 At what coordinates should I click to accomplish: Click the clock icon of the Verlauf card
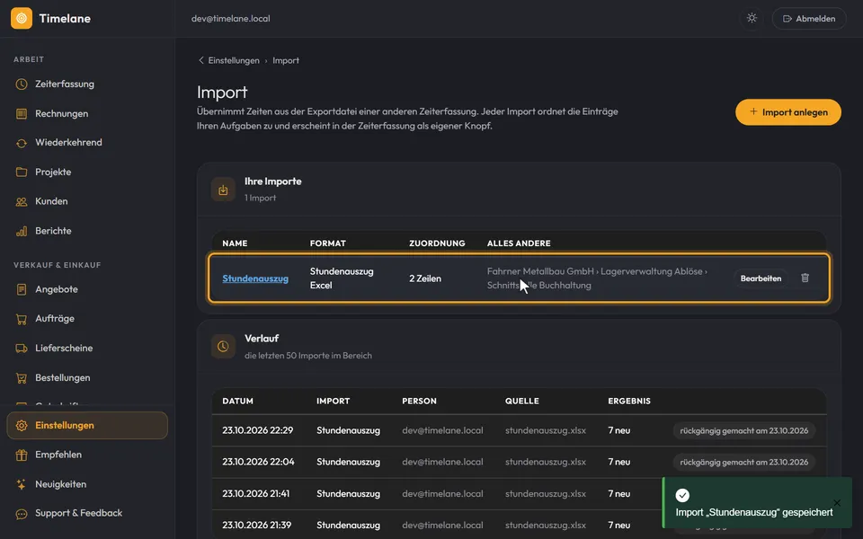click(223, 347)
